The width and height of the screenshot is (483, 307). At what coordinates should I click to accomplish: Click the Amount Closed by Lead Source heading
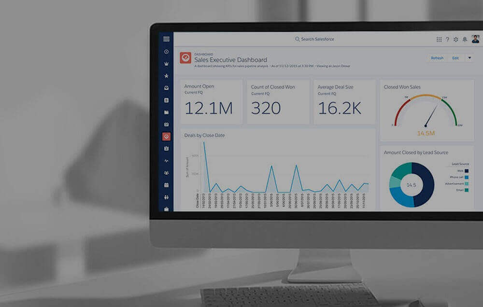click(x=416, y=153)
